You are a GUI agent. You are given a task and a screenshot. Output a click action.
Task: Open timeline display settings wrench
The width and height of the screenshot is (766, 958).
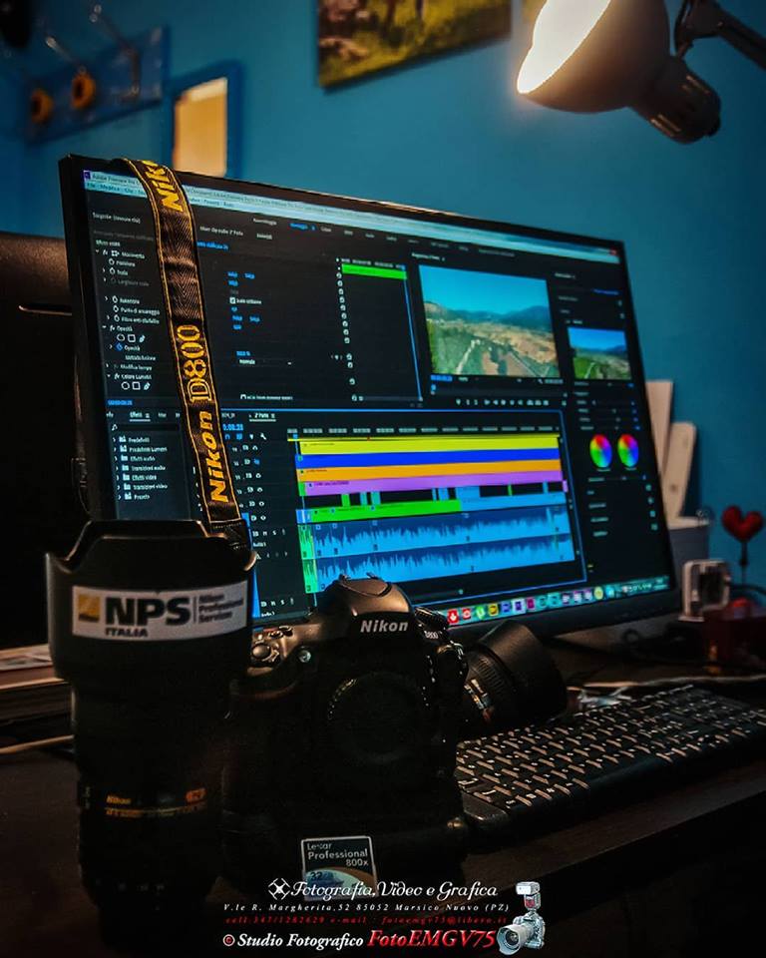pos(262,436)
